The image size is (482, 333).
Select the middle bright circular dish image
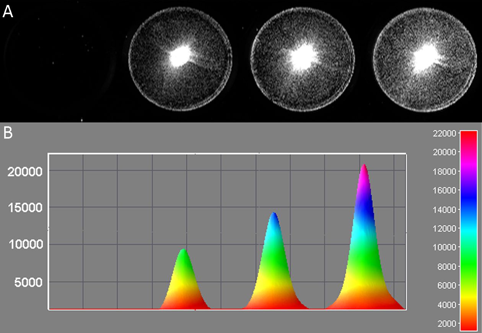302,59
